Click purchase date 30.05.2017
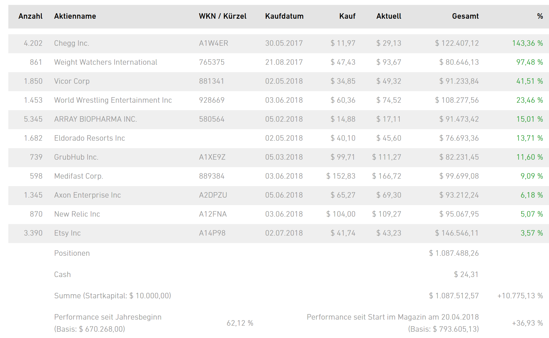549x338 pixels. coord(284,43)
